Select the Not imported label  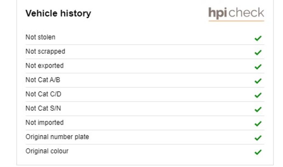[x=45, y=123]
